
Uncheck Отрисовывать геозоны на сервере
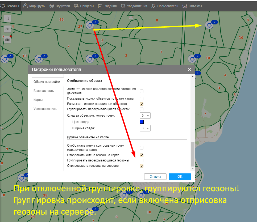tap(142, 166)
